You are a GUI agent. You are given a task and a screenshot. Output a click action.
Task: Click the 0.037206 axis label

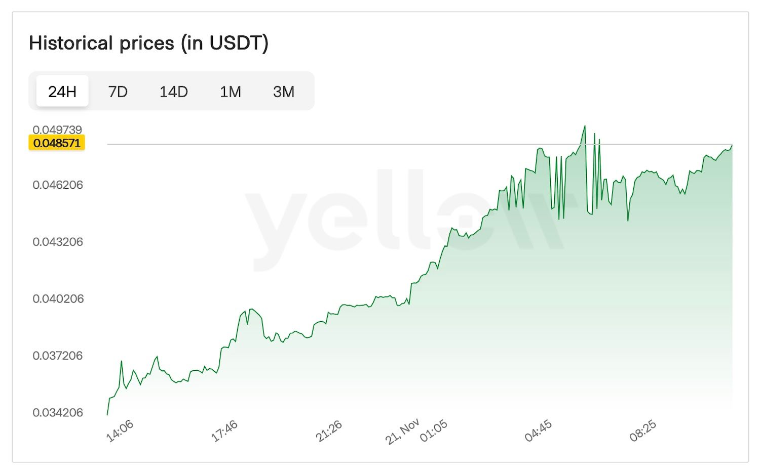tap(58, 356)
